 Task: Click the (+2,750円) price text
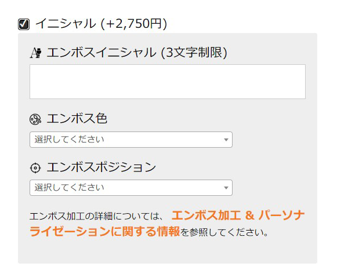(x=134, y=24)
